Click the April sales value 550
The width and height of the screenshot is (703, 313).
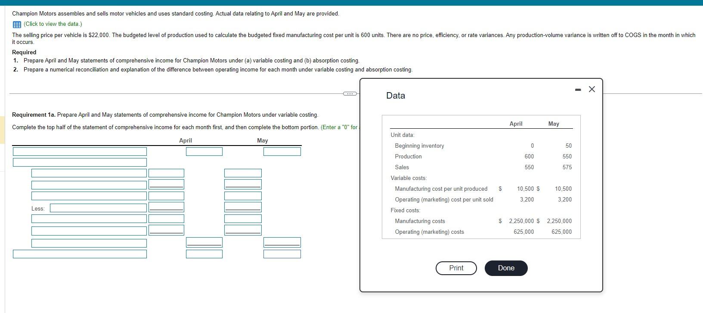529,167
